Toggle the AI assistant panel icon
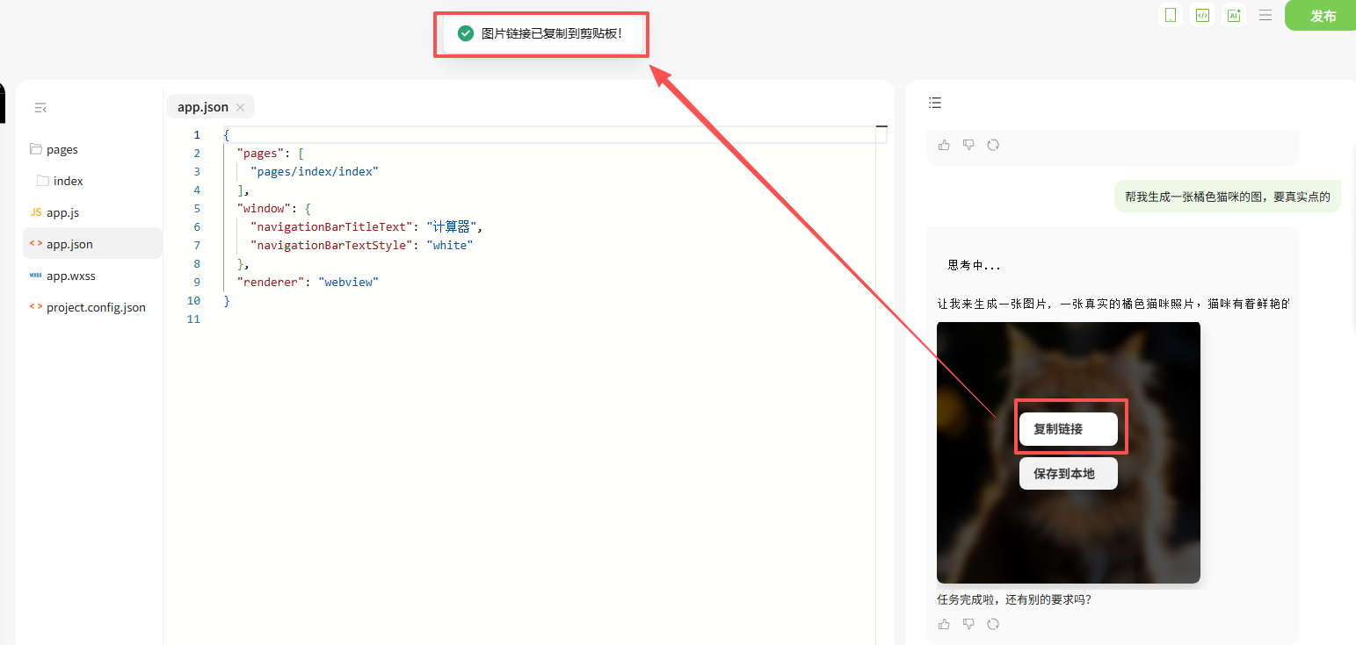Viewport: 1356px width, 645px height. [1234, 15]
